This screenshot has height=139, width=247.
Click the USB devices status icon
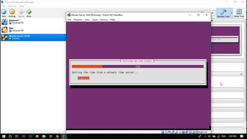click(176, 132)
